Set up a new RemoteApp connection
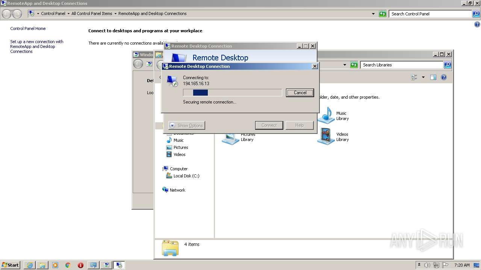481x270 pixels. pos(36,46)
